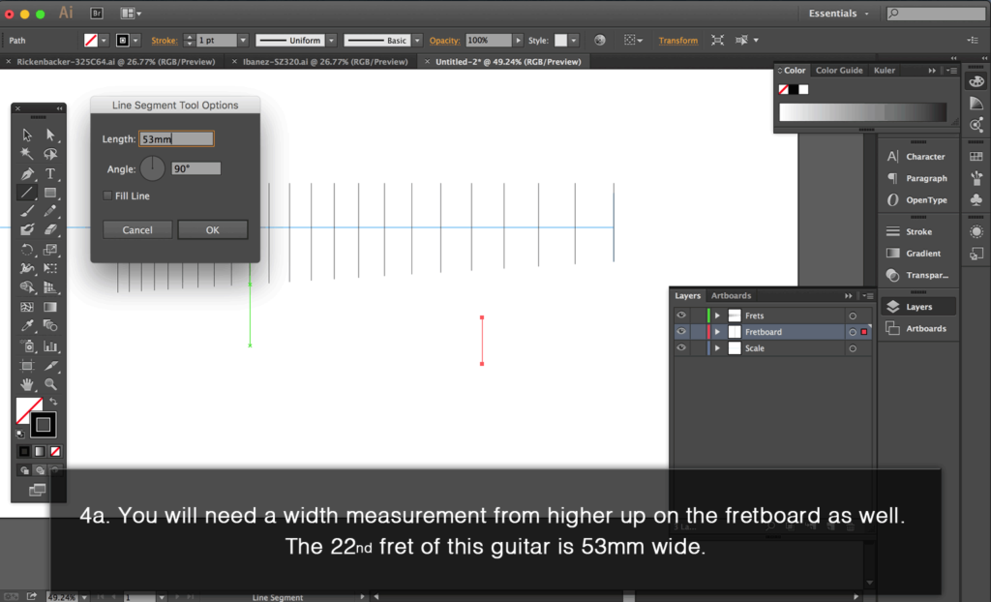Open the Bridge (Br) icon

pos(97,14)
